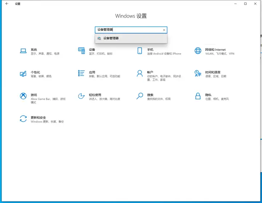Viewport: 262px width, 203px height.
Task: Open the 帐户 person icon
Action: tap(140, 73)
